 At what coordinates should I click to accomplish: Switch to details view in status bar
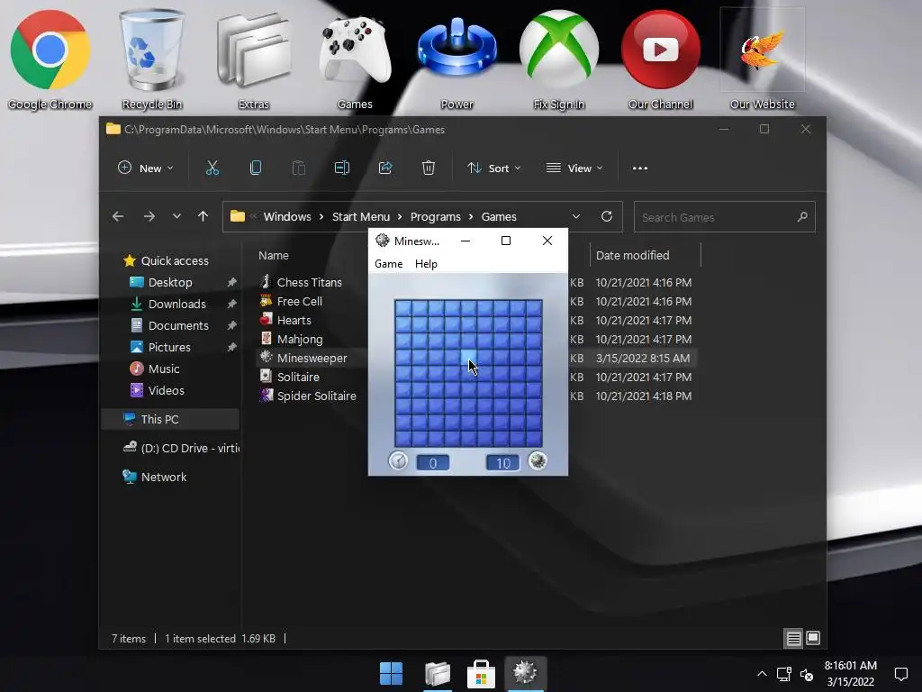point(794,639)
